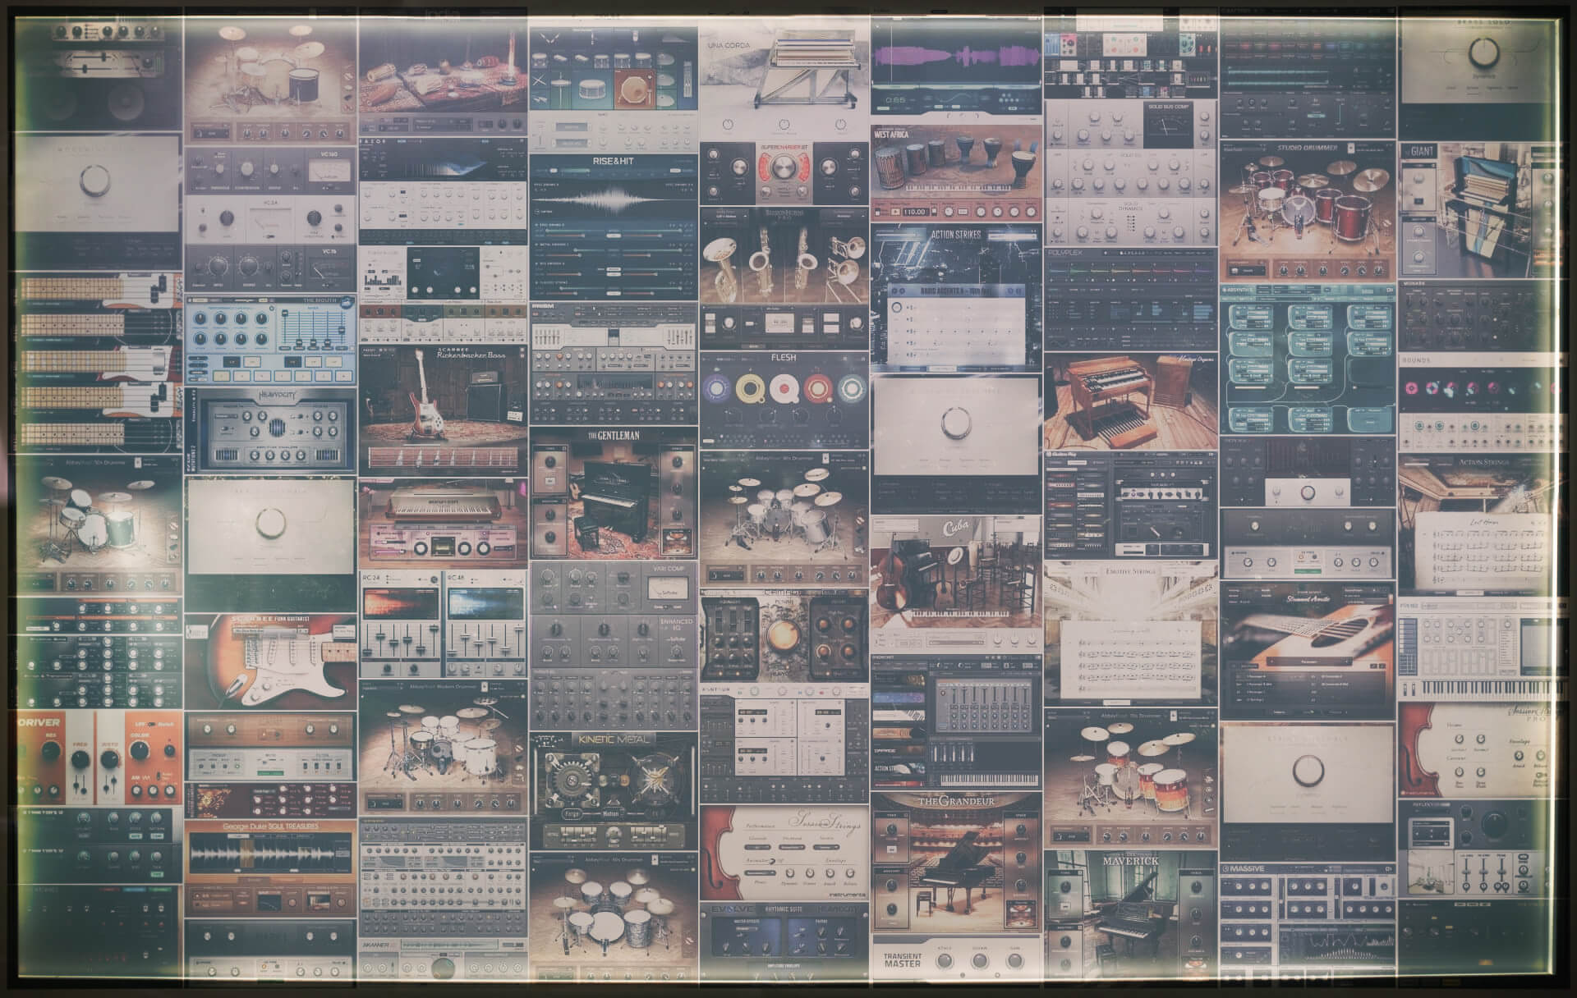Open the Studio Drummer red kit tile
The image size is (1577, 998).
(1308, 210)
